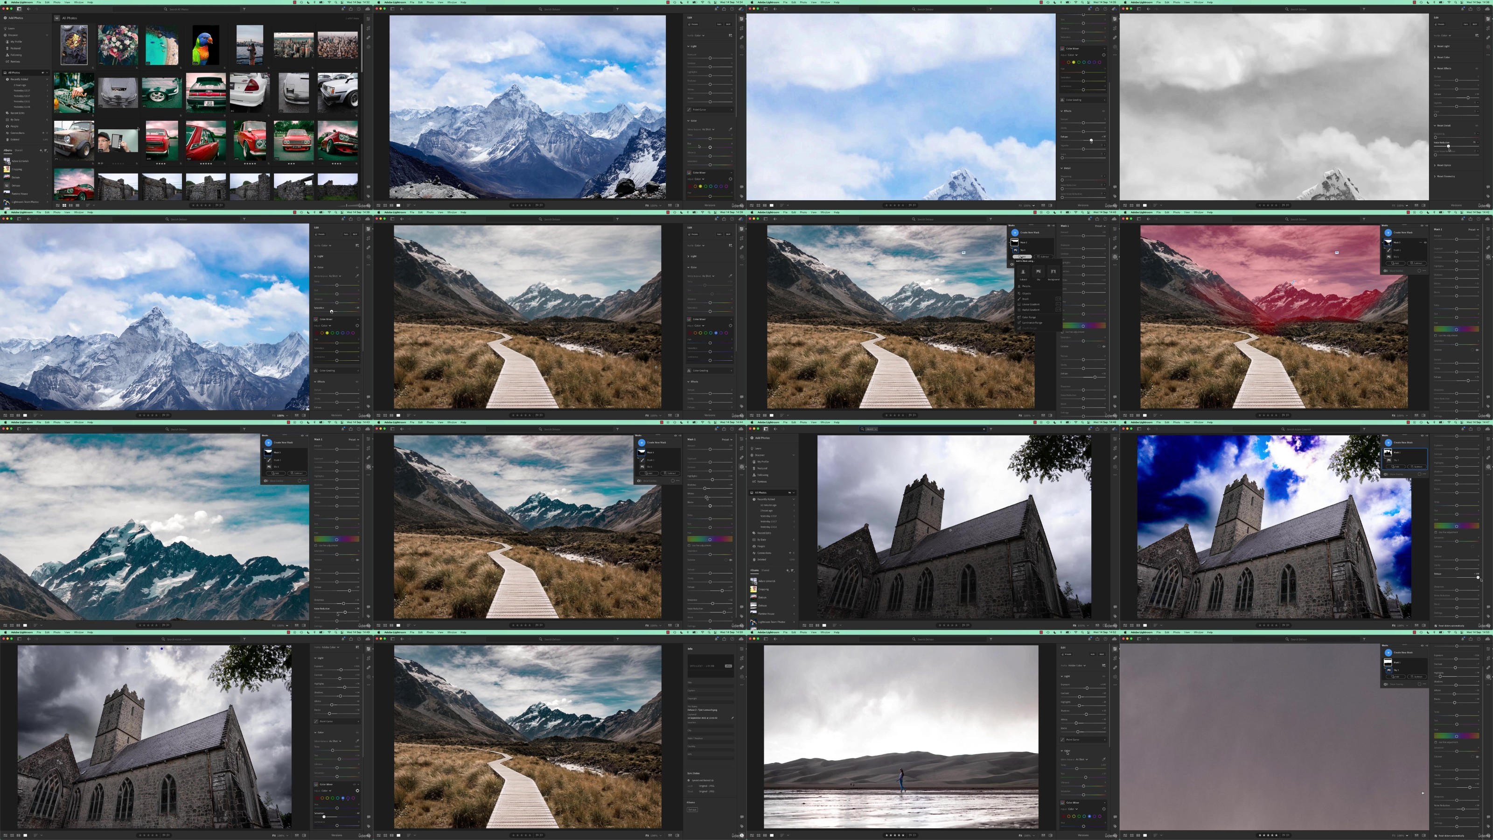Pick Brush from the Add to Mask list
The image size is (1493, 840).
1026,299
